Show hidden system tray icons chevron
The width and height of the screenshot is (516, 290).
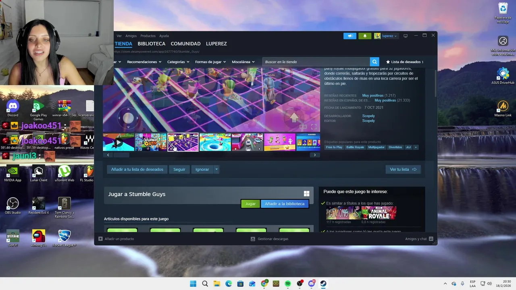(x=445, y=284)
